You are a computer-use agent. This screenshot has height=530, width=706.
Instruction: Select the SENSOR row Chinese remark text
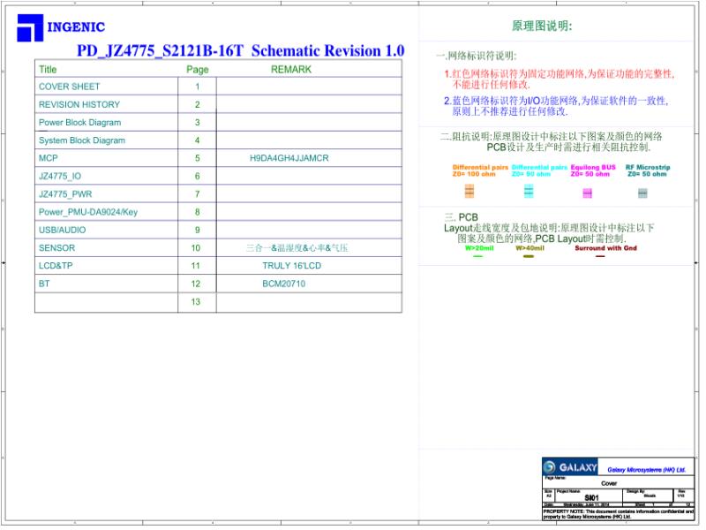tap(297, 248)
